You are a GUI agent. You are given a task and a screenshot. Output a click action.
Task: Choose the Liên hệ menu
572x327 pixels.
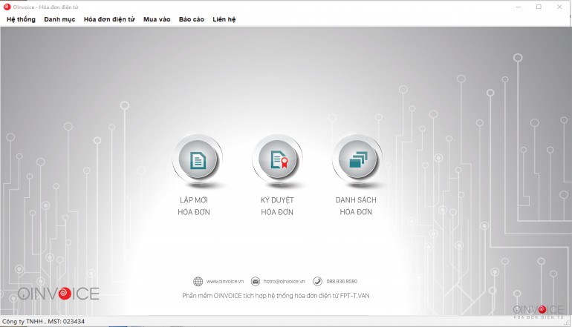224,19
